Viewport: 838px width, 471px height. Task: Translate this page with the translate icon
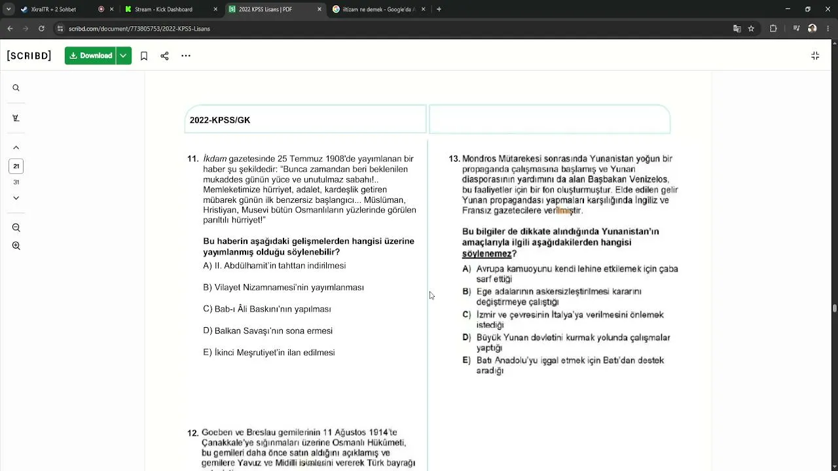coord(737,29)
